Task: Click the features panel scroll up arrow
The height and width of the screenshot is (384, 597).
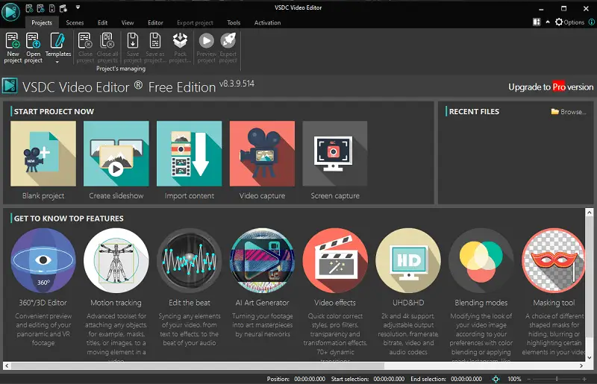Action: click(x=590, y=213)
